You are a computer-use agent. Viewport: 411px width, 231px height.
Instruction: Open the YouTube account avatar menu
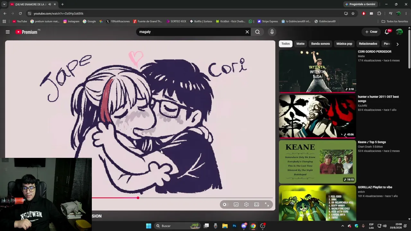(x=399, y=32)
